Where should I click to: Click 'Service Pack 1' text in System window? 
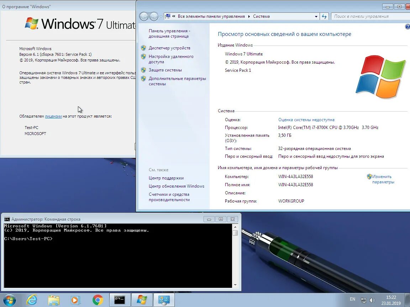click(x=238, y=70)
